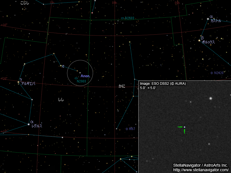Click the しし constellation label

click(x=61, y=99)
